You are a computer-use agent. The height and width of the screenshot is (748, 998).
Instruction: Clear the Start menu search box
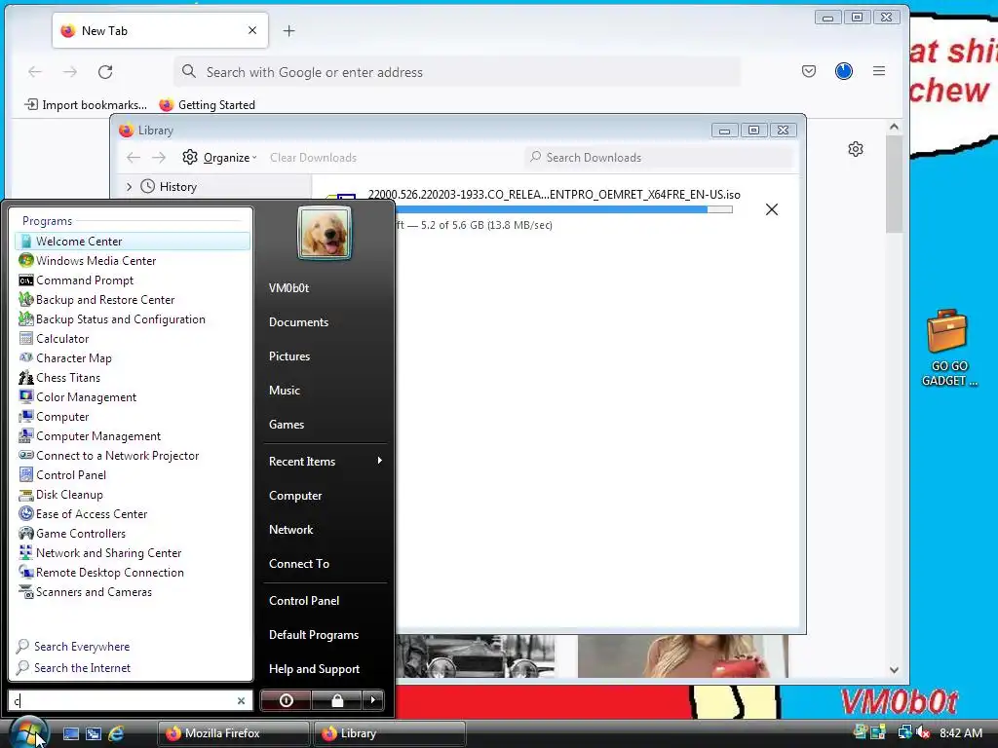pos(242,701)
